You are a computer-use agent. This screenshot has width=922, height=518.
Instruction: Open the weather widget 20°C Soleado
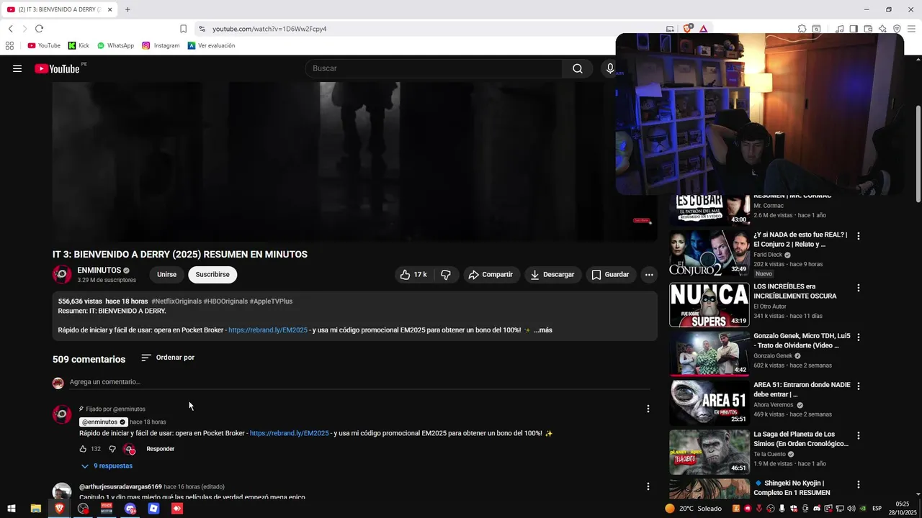pyautogui.click(x=691, y=509)
